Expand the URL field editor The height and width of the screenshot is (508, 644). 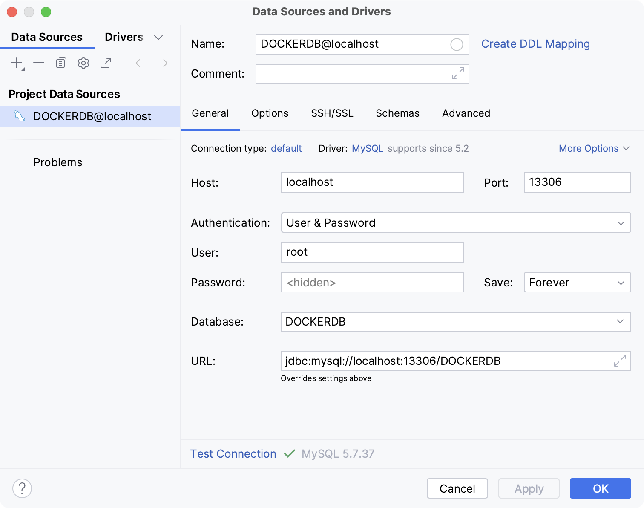tap(620, 361)
